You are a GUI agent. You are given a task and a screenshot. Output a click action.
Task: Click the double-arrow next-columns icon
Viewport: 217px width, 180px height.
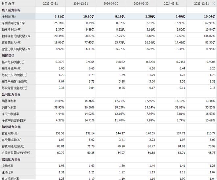(214, 4)
